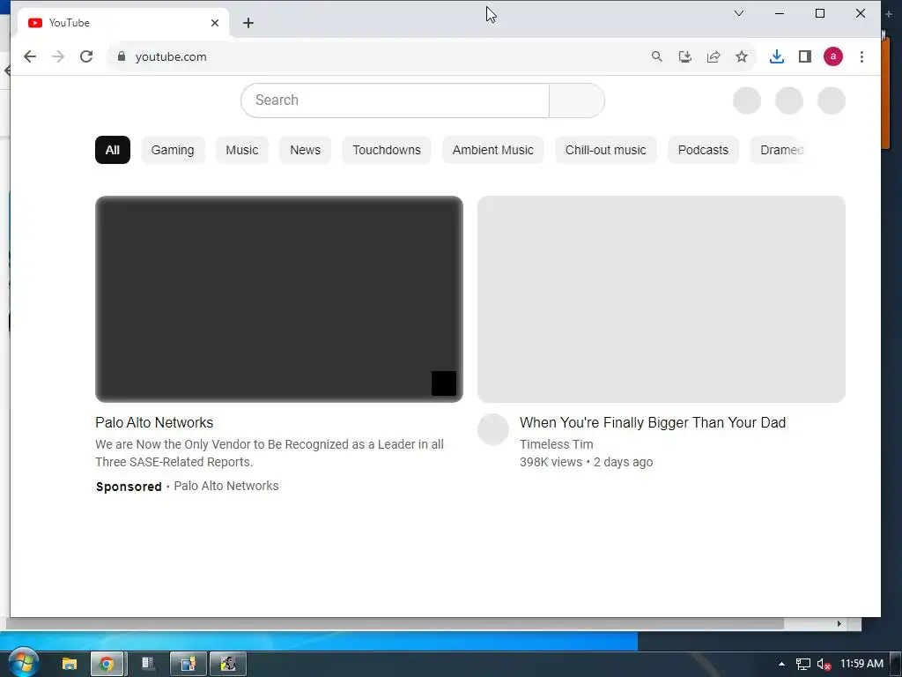This screenshot has width=902, height=677.
Task: Select the Chill-out music chip
Action: (x=606, y=150)
